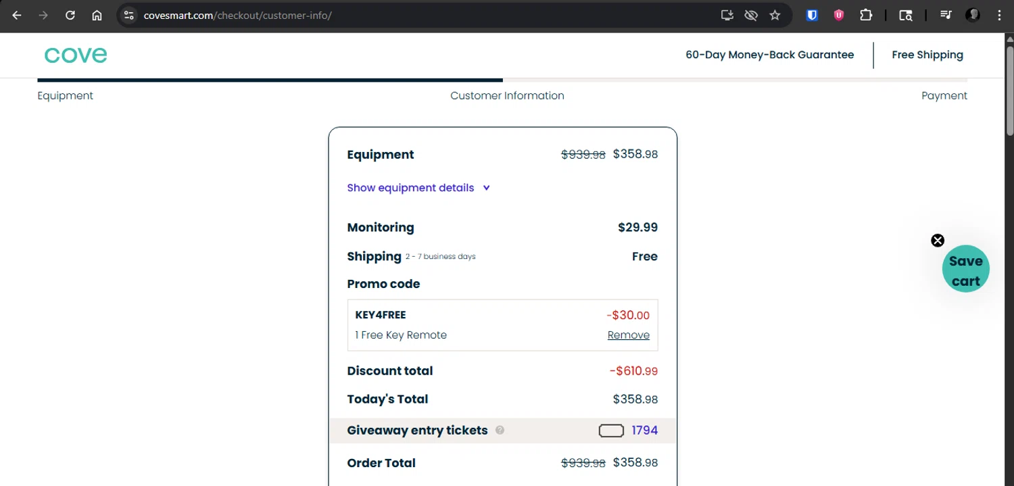Open the browser profile avatar menu

click(973, 15)
